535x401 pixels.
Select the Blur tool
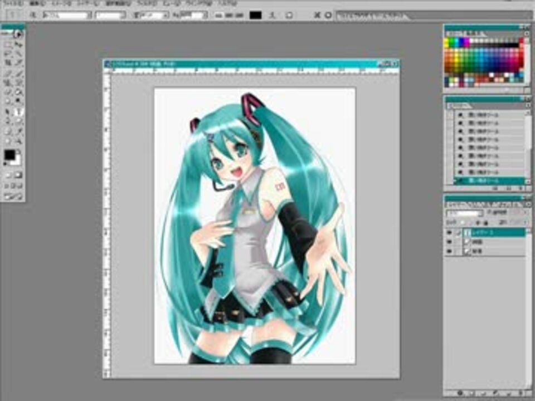[x=8, y=101]
